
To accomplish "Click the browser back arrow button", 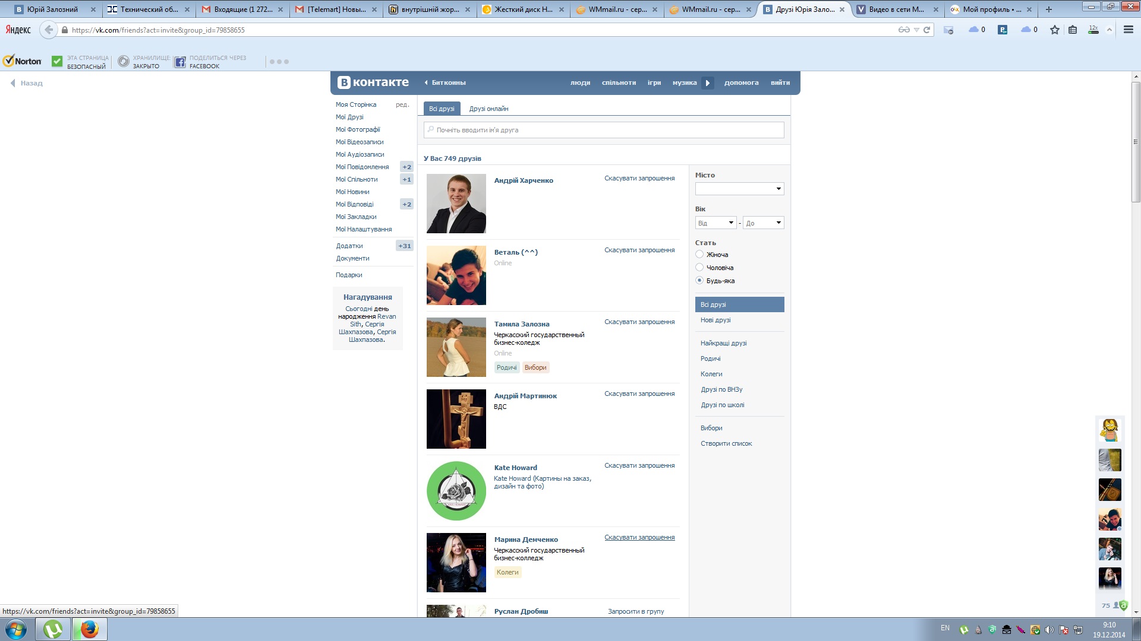I will tap(49, 30).
